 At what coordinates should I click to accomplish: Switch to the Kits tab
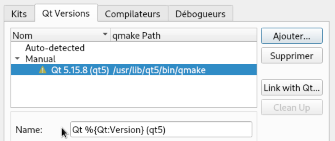[19, 14]
